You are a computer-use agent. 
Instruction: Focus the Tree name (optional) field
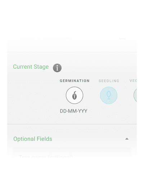pyautogui.click(x=72, y=156)
